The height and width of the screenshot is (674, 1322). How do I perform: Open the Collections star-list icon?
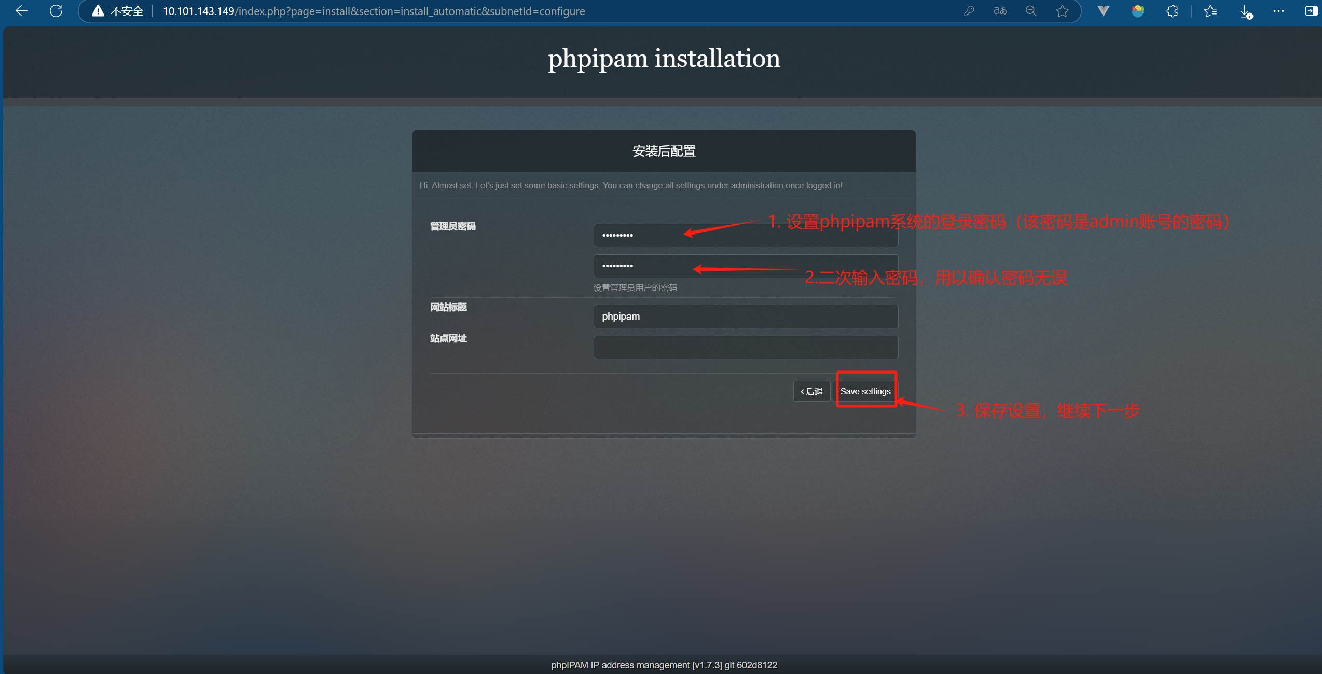click(1210, 11)
